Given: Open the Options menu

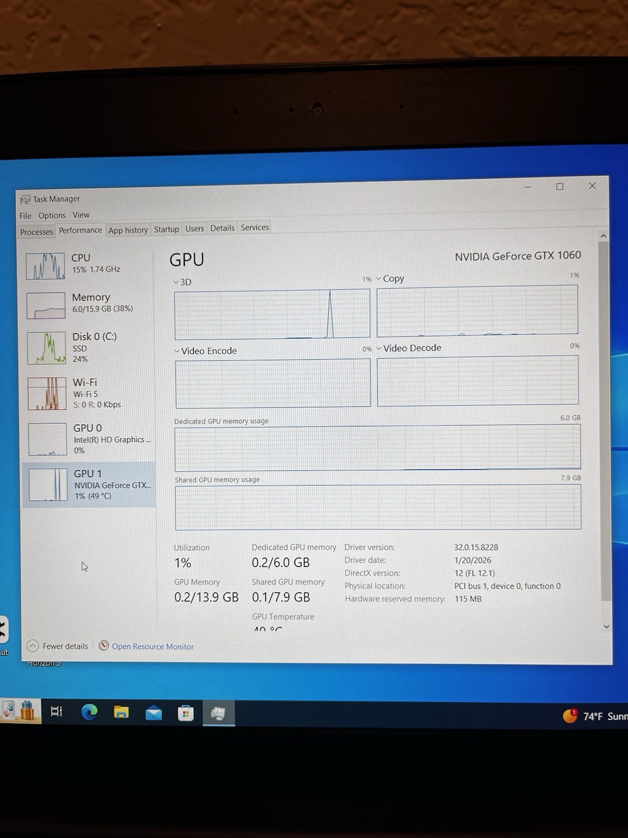Looking at the screenshot, I should pyautogui.click(x=52, y=215).
